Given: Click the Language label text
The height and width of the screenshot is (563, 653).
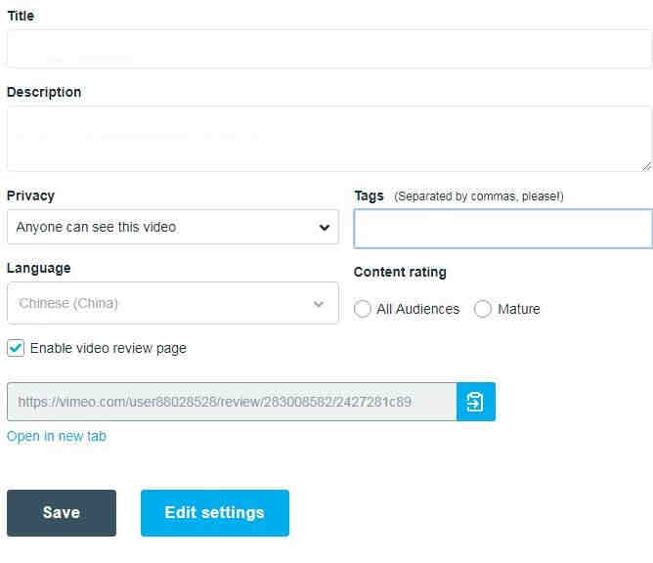Looking at the screenshot, I should point(38,268).
